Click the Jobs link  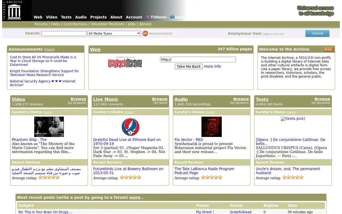coord(132,24)
